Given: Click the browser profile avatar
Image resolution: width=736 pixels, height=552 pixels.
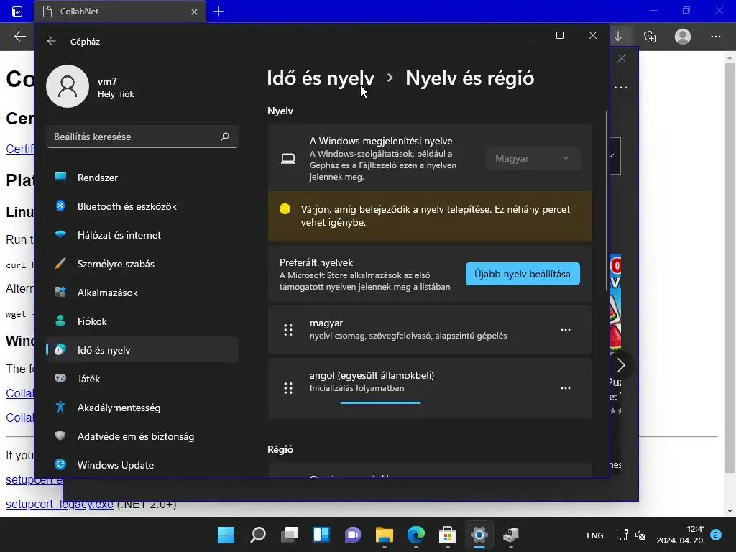Looking at the screenshot, I should (x=683, y=37).
